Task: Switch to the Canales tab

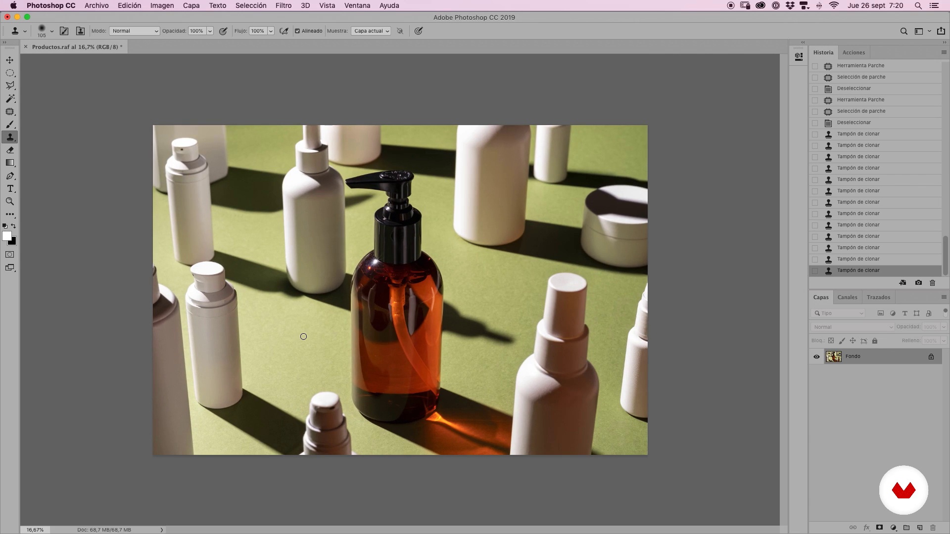Action: pyautogui.click(x=847, y=297)
